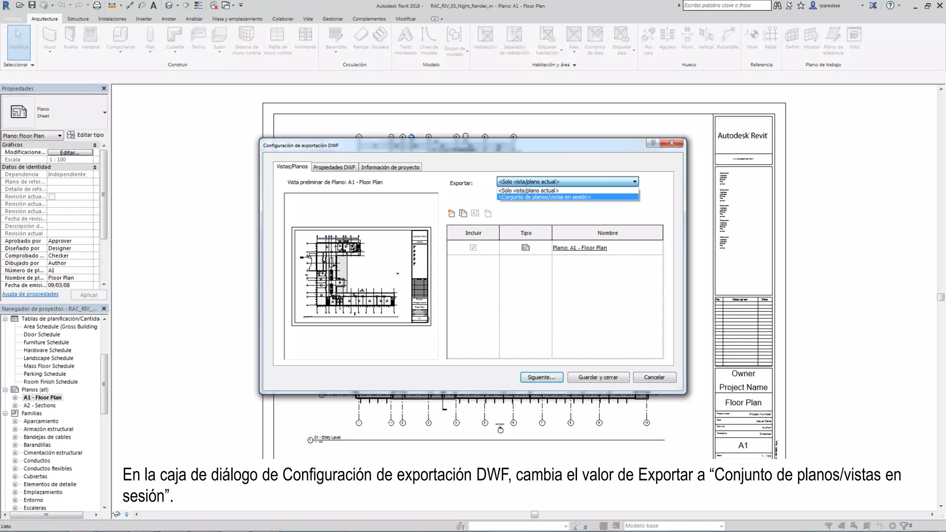Open the Estructura ribbon tab

[x=78, y=19]
